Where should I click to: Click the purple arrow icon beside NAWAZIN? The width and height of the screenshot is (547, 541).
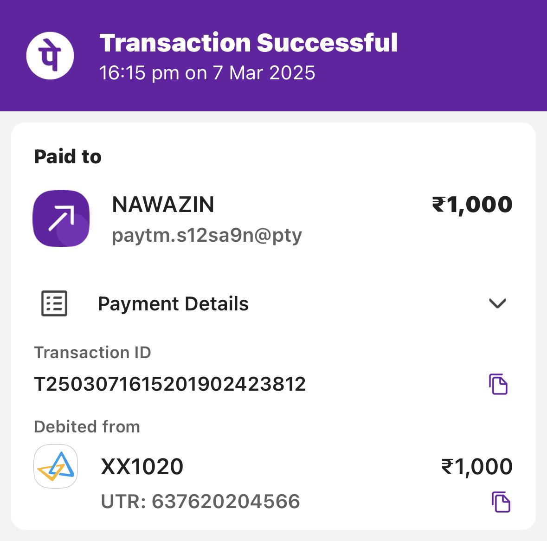click(x=61, y=218)
